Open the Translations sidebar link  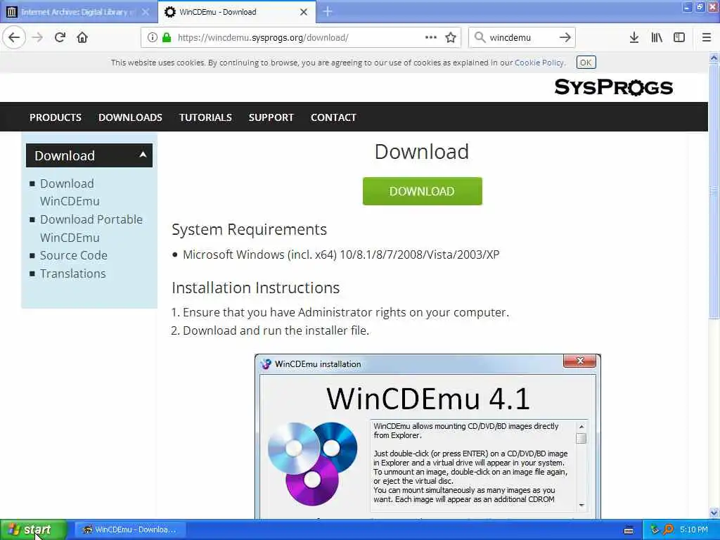pyautogui.click(x=72, y=274)
